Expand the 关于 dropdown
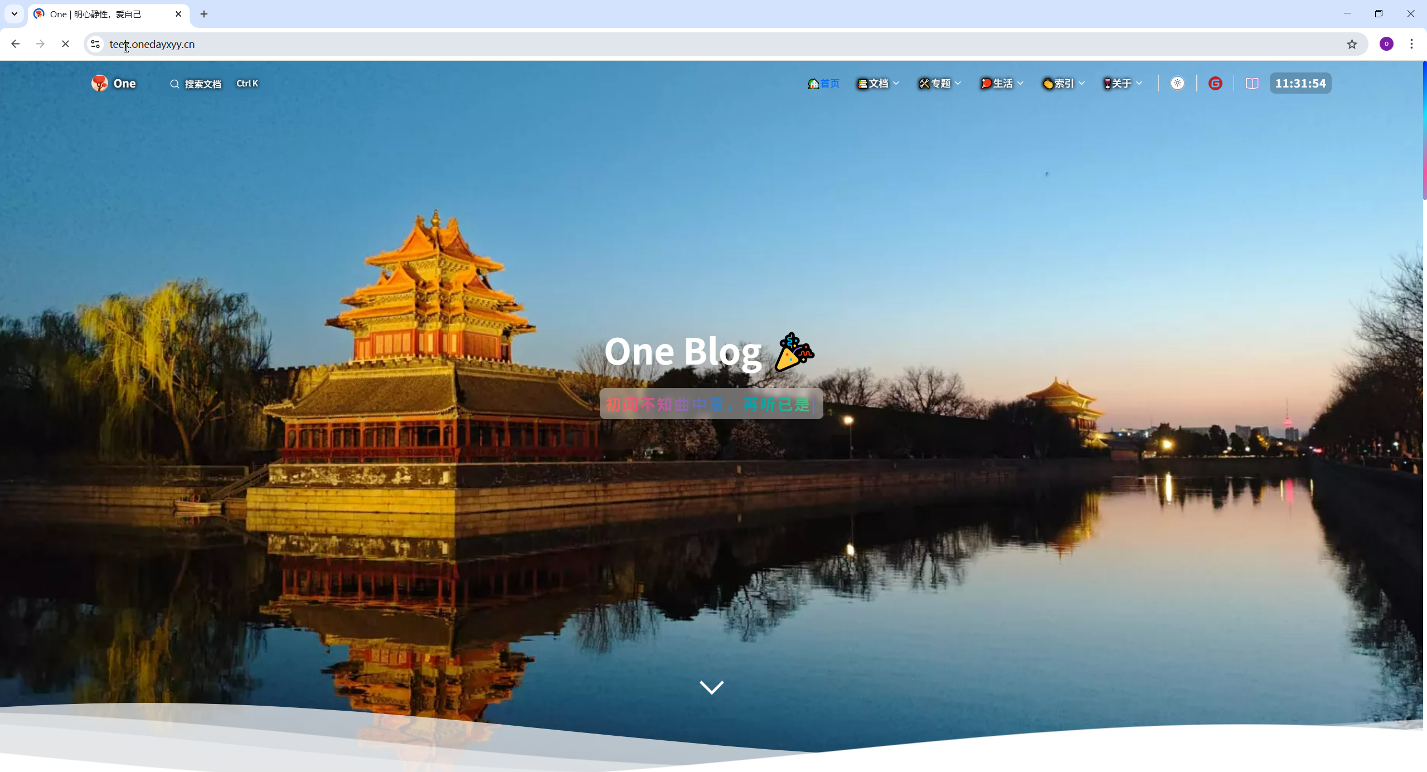Viewport: 1427px width, 772px height. [x=1122, y=83]
